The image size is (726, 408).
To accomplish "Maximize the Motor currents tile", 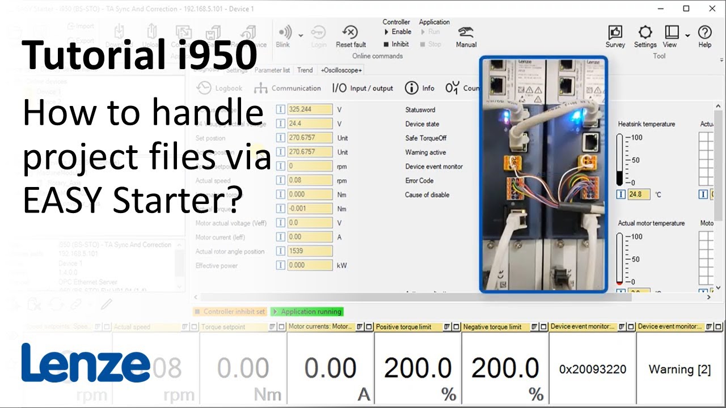I will point(369,327).
